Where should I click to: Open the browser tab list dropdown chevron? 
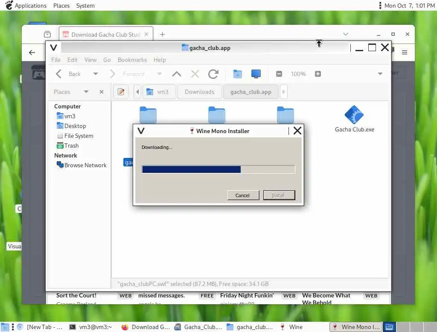(346, 34)
